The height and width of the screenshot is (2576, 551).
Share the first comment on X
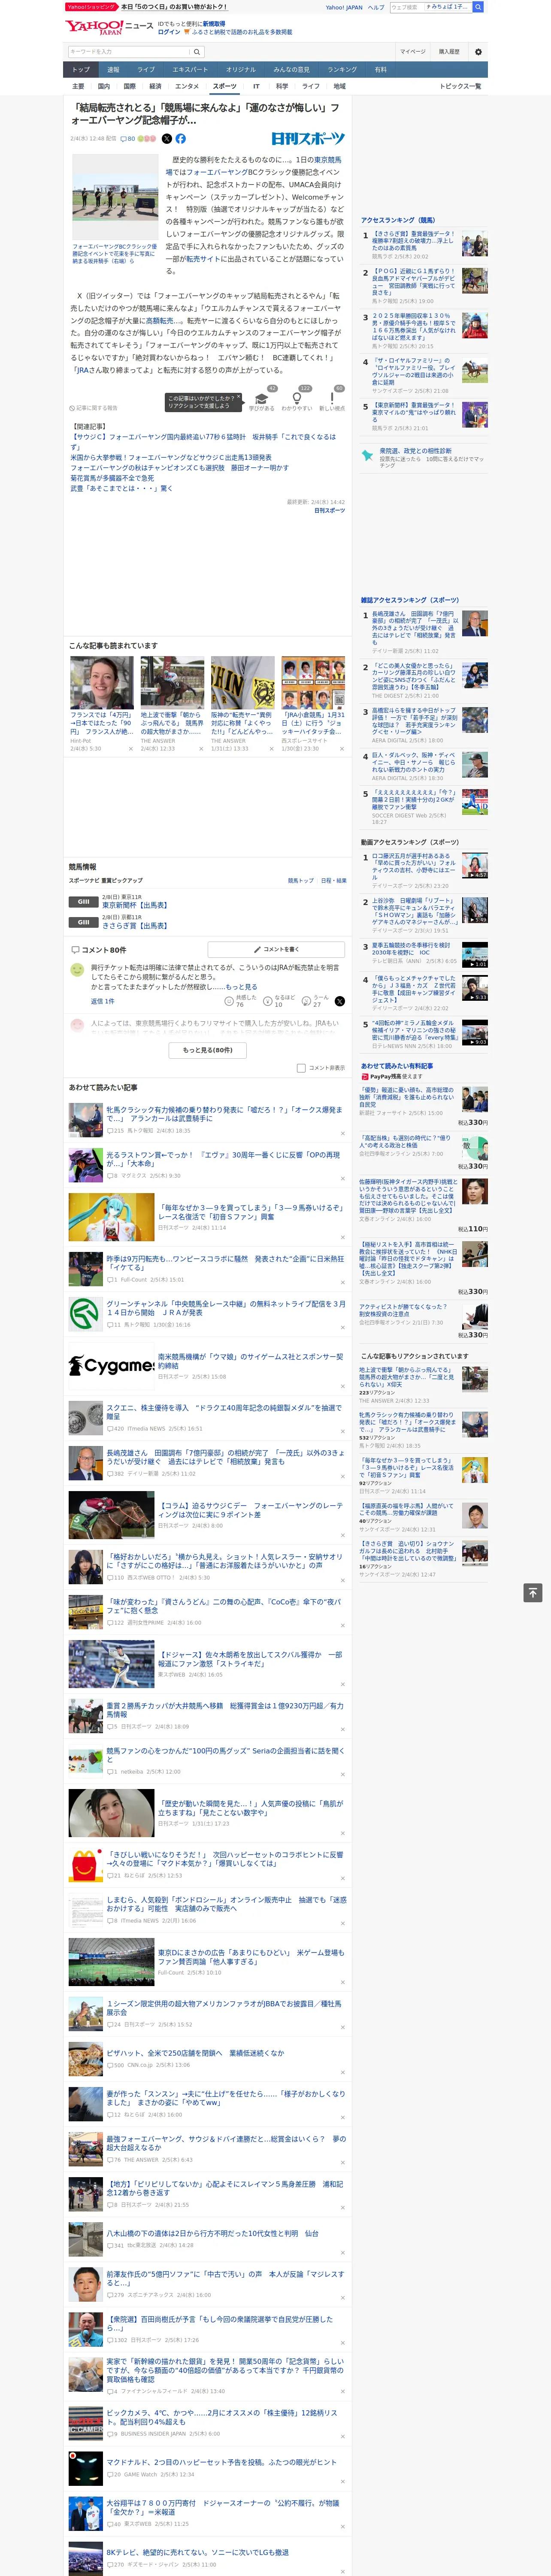pyautogui.click(x=340, y=1001)
